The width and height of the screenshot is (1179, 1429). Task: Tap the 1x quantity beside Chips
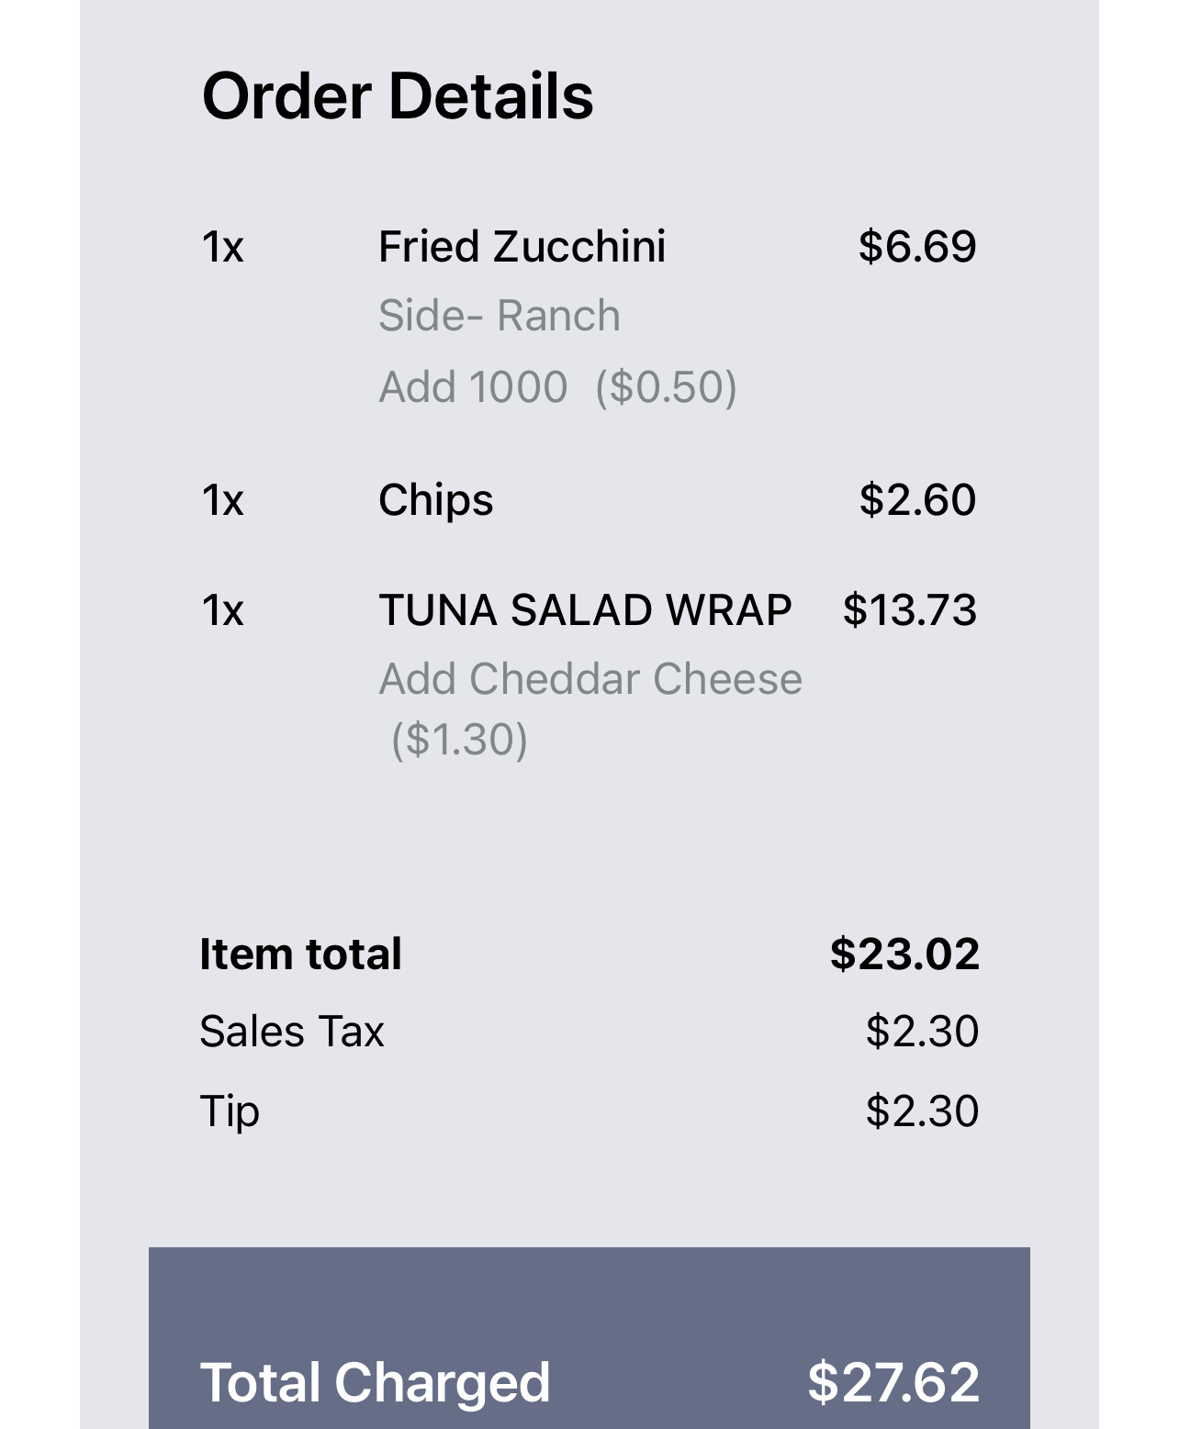point(222,501)
